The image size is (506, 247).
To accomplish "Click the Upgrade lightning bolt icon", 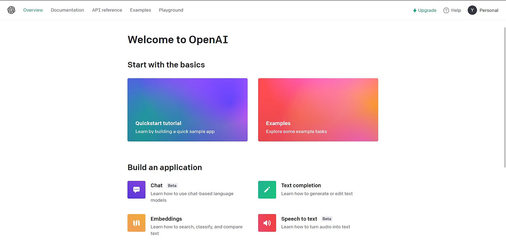I will 415,10.
